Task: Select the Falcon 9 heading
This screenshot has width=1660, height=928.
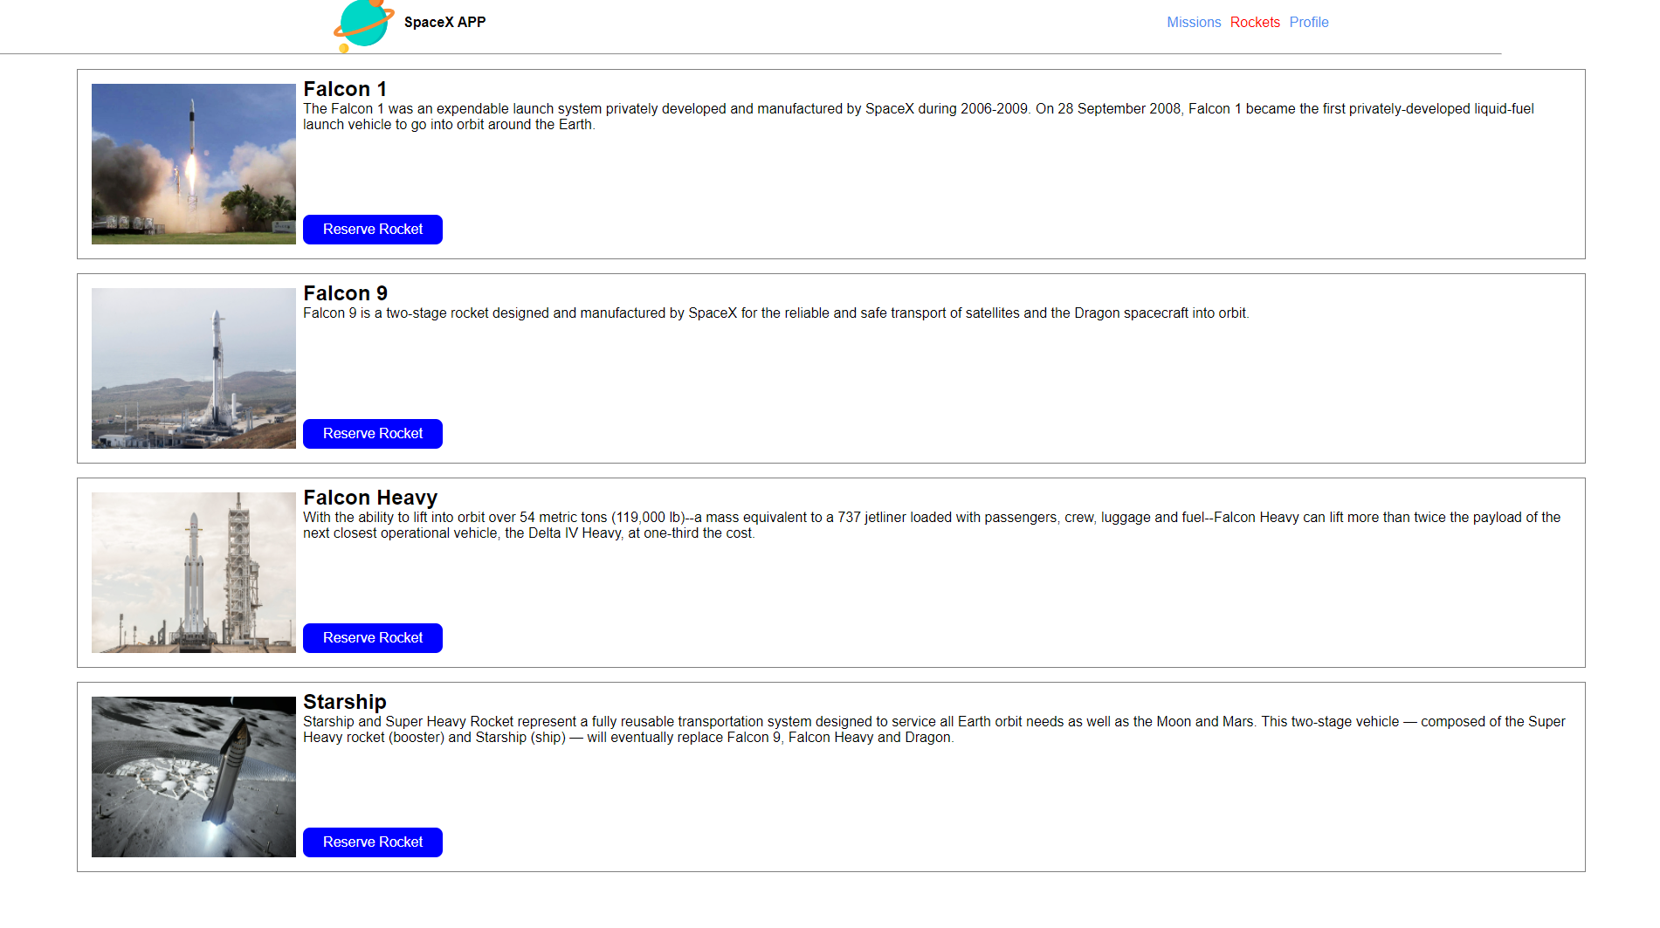Action: pos(345,293)
